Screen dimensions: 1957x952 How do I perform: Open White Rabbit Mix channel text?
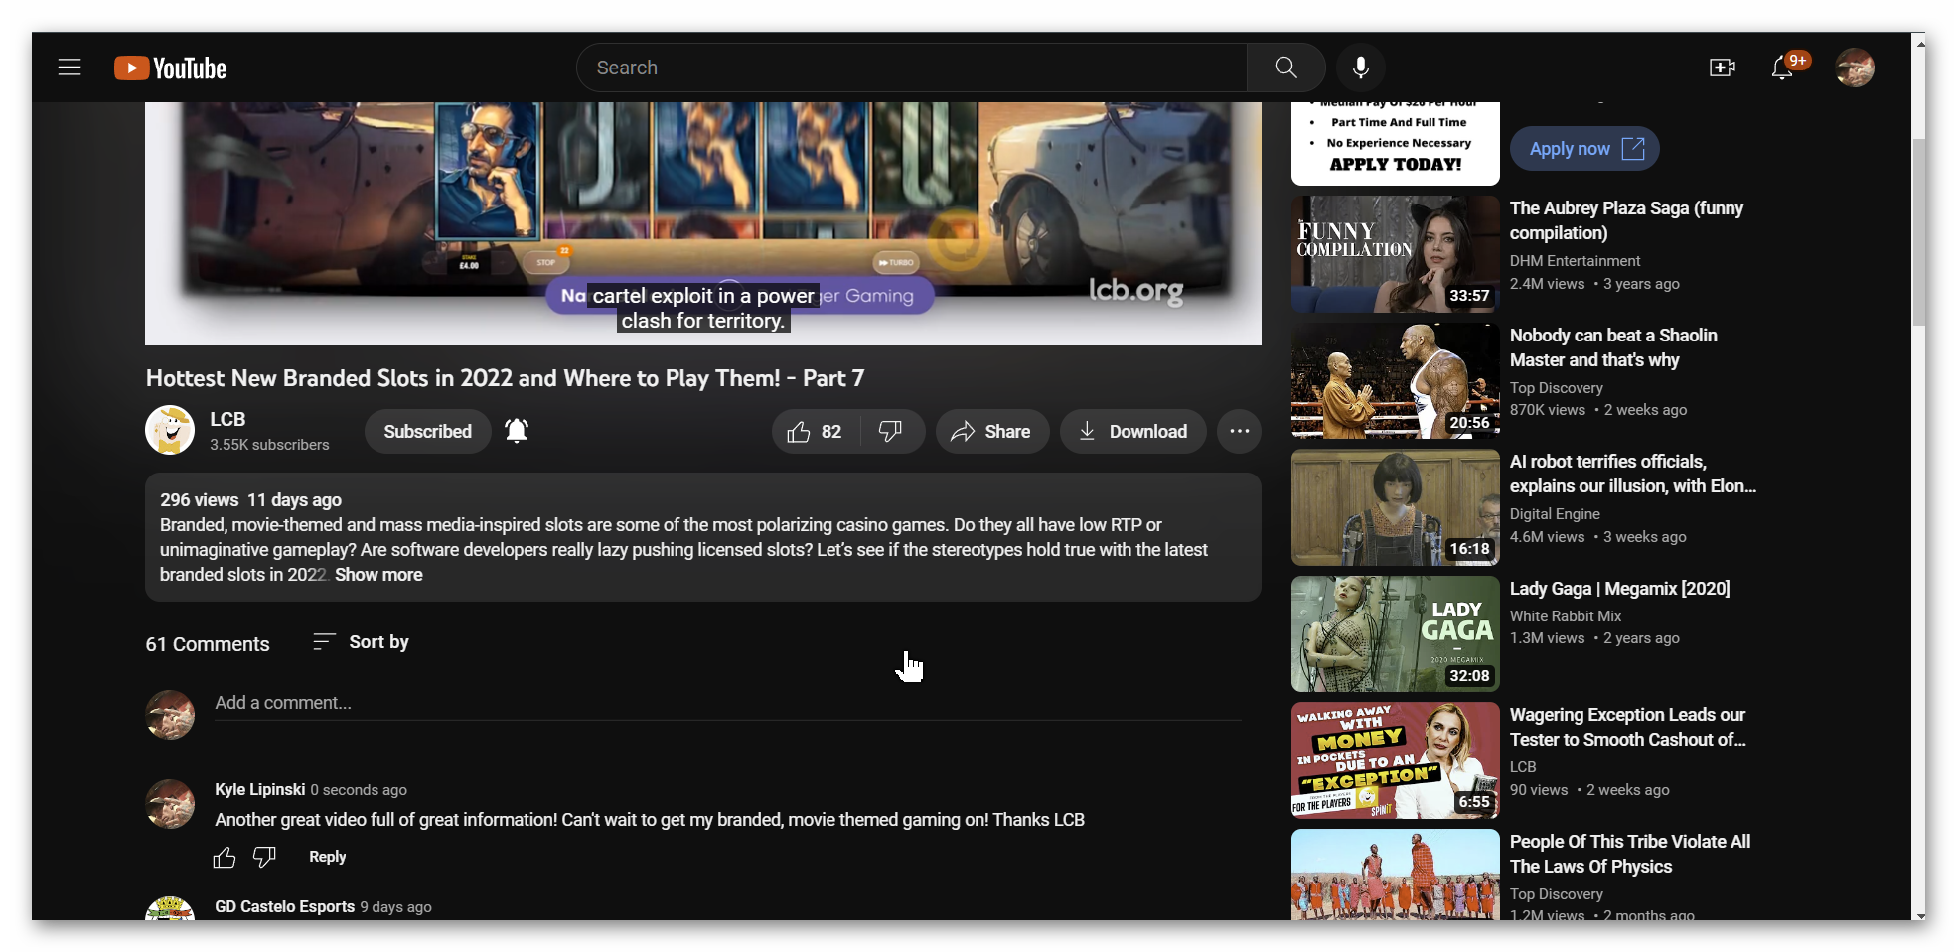click(1565, 616)
